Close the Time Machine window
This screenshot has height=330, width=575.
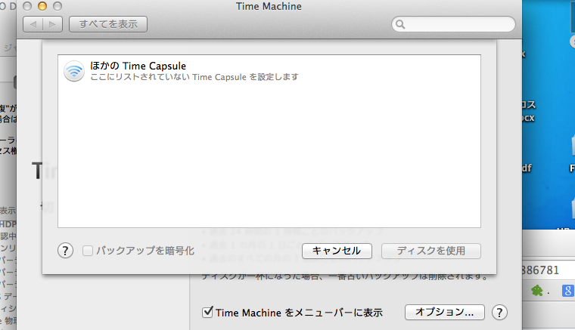point(28,6)
